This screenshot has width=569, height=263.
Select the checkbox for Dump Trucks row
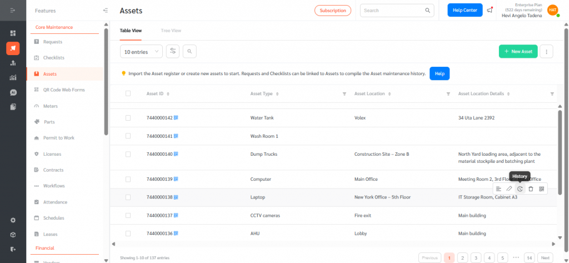click(x=128, y=154)
